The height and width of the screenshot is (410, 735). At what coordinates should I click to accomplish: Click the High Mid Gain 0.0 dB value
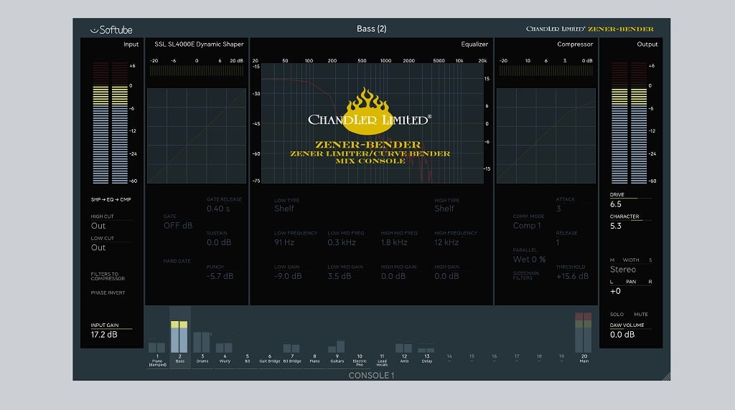[393, 276]
